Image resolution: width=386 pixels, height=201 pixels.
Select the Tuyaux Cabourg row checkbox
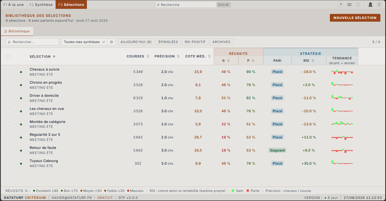point(8,163)
